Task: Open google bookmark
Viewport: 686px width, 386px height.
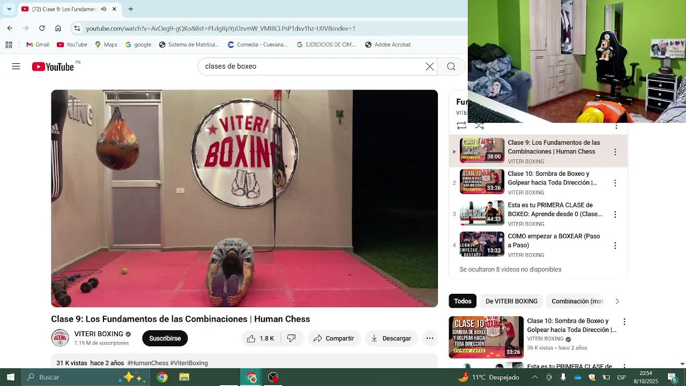Action: [x=138, y=44]
